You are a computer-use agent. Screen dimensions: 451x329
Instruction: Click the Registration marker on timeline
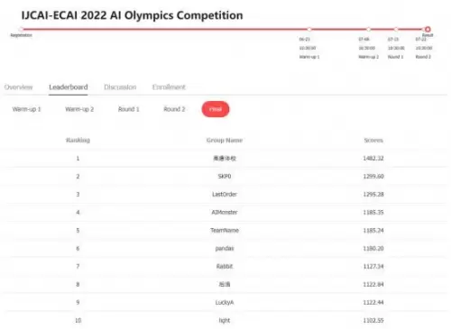(21, 29)
